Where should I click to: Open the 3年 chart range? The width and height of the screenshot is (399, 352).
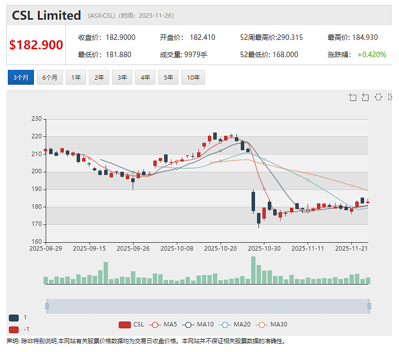pos(122,77)
